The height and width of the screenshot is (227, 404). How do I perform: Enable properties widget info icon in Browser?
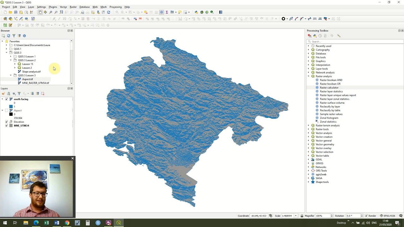(24, 36)
